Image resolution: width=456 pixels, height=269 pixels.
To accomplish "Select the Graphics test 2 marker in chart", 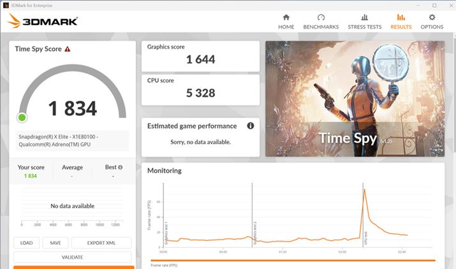I will [253, 217].
